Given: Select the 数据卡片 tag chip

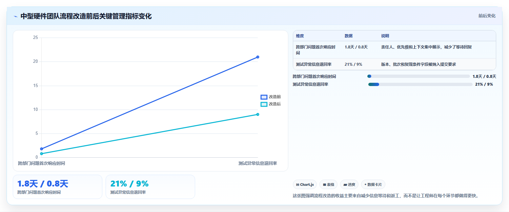Looking at the screenshot, I should [373, 185].
